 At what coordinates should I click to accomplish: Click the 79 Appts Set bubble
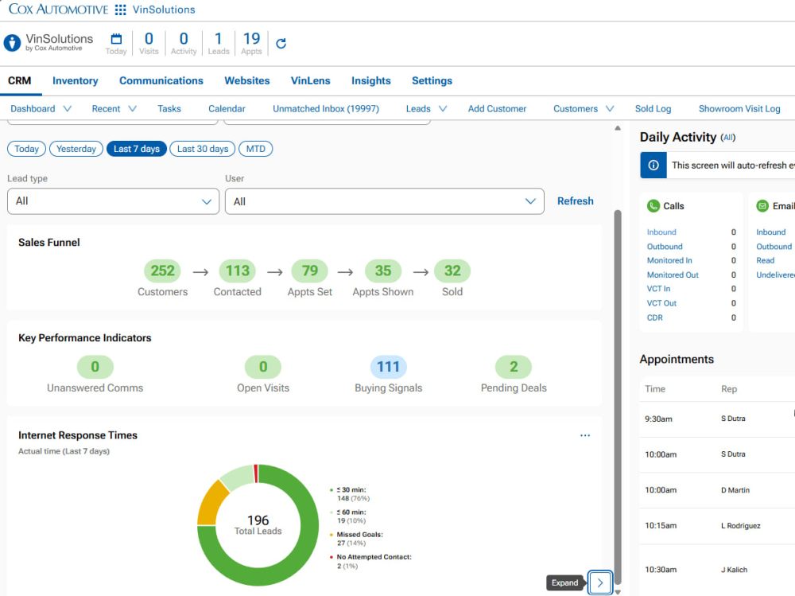[x=310, y=271]
